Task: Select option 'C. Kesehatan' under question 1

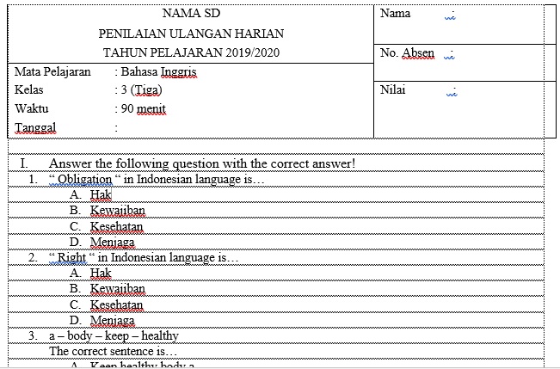Action: (107, 226)
